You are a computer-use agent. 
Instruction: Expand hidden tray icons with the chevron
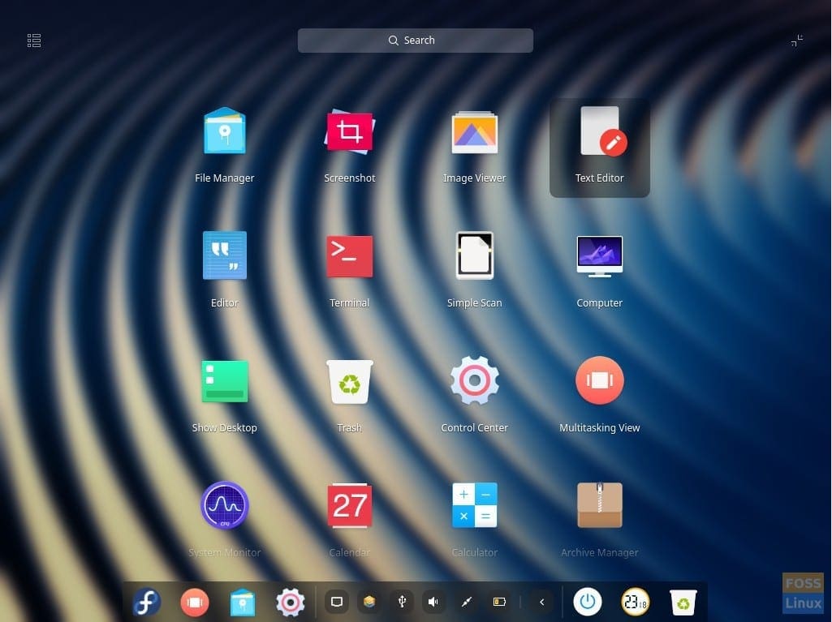[x=541, y=602]
